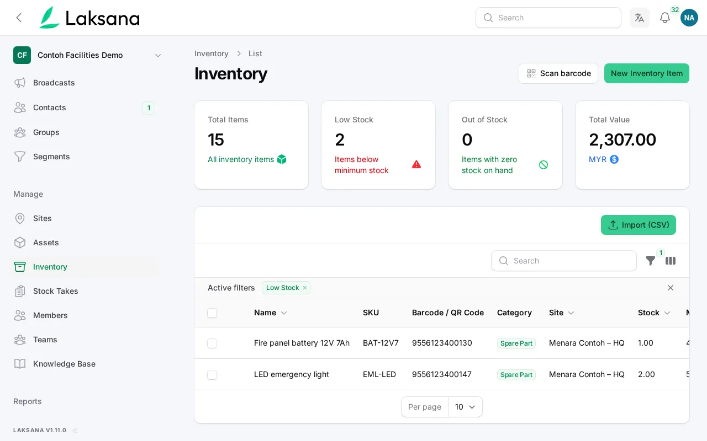Open the per page dropdown showing 10

[x=465, y=407]
